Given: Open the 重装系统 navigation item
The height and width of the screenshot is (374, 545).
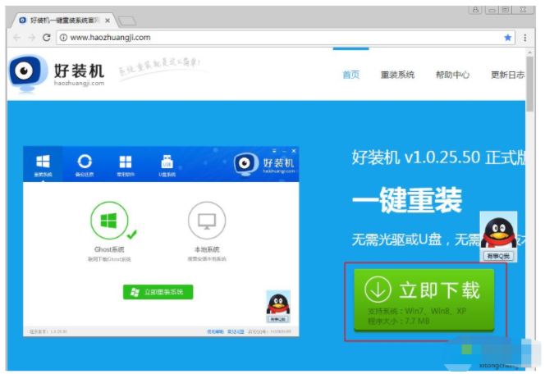Looking at the screenshot, I should 397,75.
